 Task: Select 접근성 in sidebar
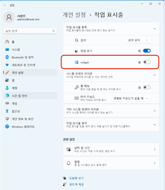coord(30,111)
